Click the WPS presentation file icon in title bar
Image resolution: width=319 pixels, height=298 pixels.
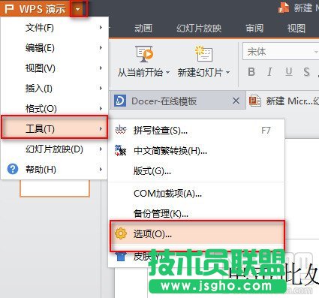coord(284,8)
